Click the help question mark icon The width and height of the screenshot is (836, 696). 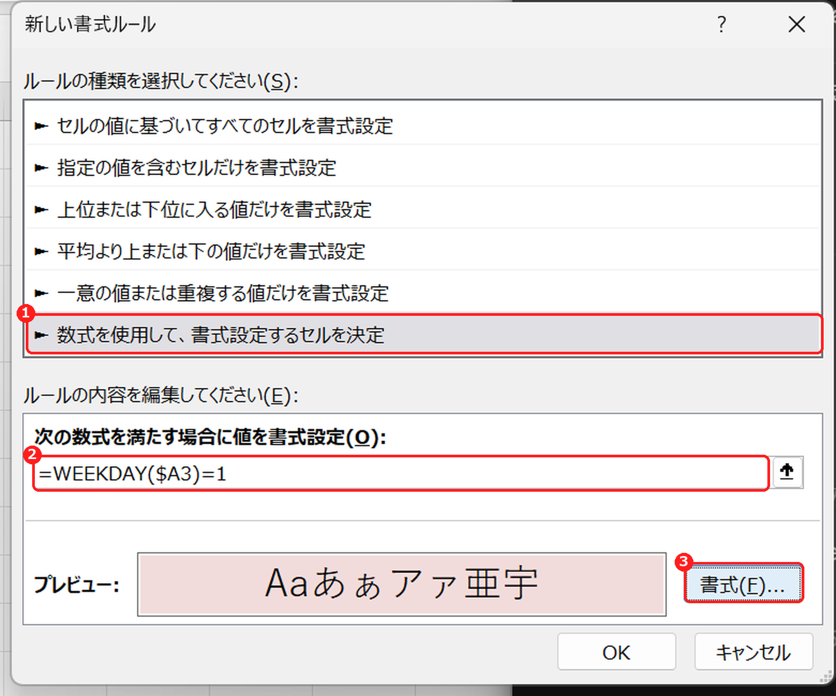pyautogui.click(x=722, y=24)
